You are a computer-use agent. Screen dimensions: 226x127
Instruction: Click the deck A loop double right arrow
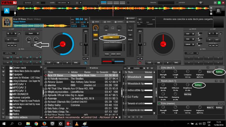point(16,33)
